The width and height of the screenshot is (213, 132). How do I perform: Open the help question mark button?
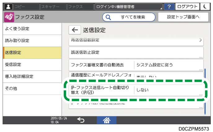169,6
